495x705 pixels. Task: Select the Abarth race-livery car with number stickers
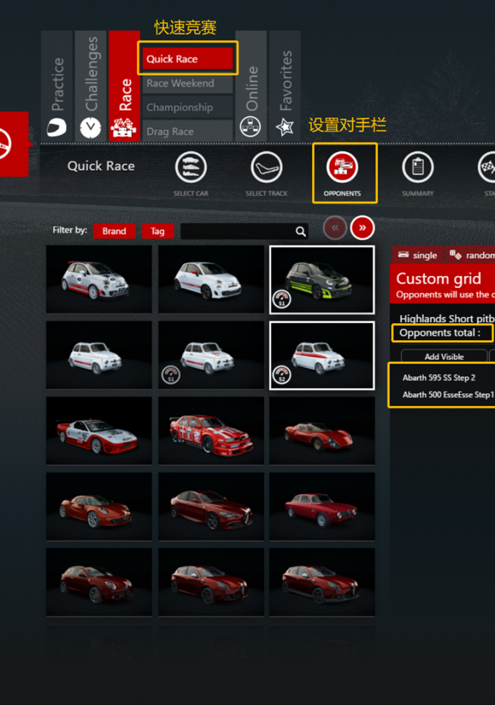tap(99, 279)
